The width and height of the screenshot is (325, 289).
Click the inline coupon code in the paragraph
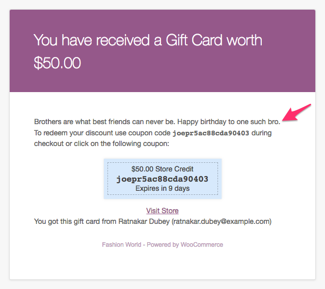click(211, 133)
